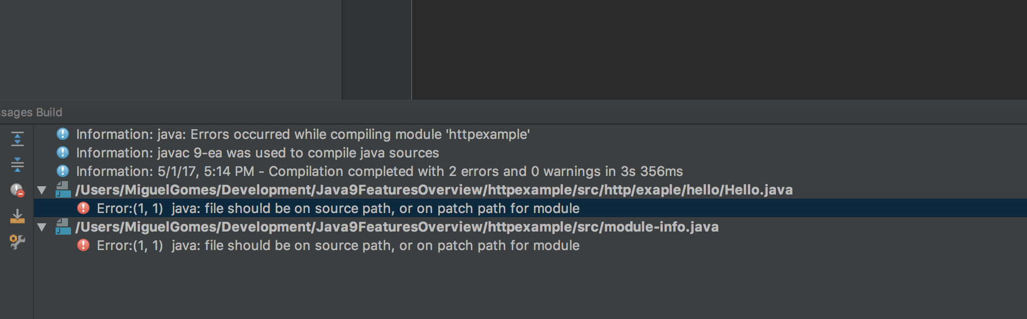
Task: Click the Export to Text File icon
Action: [17, 216]
